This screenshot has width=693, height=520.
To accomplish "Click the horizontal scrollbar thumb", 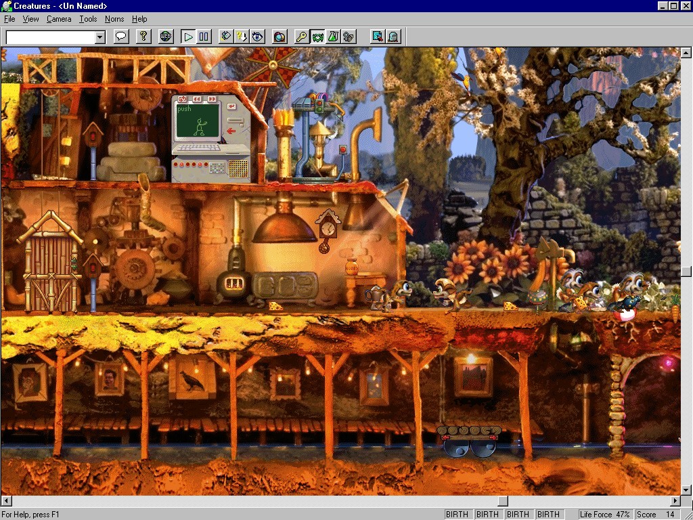I will coord(503,501).
